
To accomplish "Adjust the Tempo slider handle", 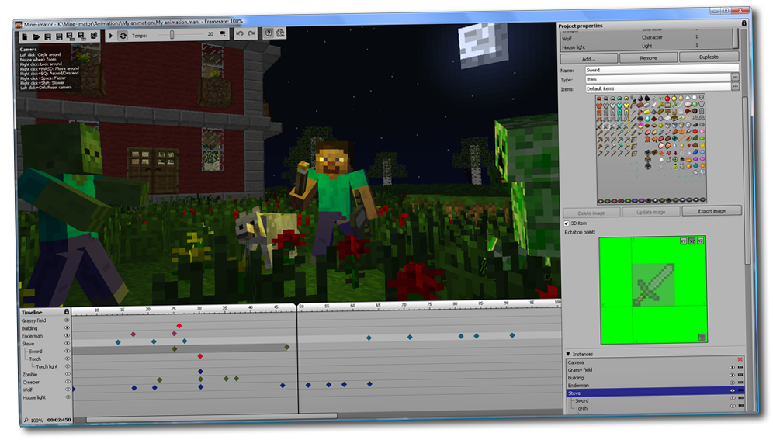I will pos(172,34).
